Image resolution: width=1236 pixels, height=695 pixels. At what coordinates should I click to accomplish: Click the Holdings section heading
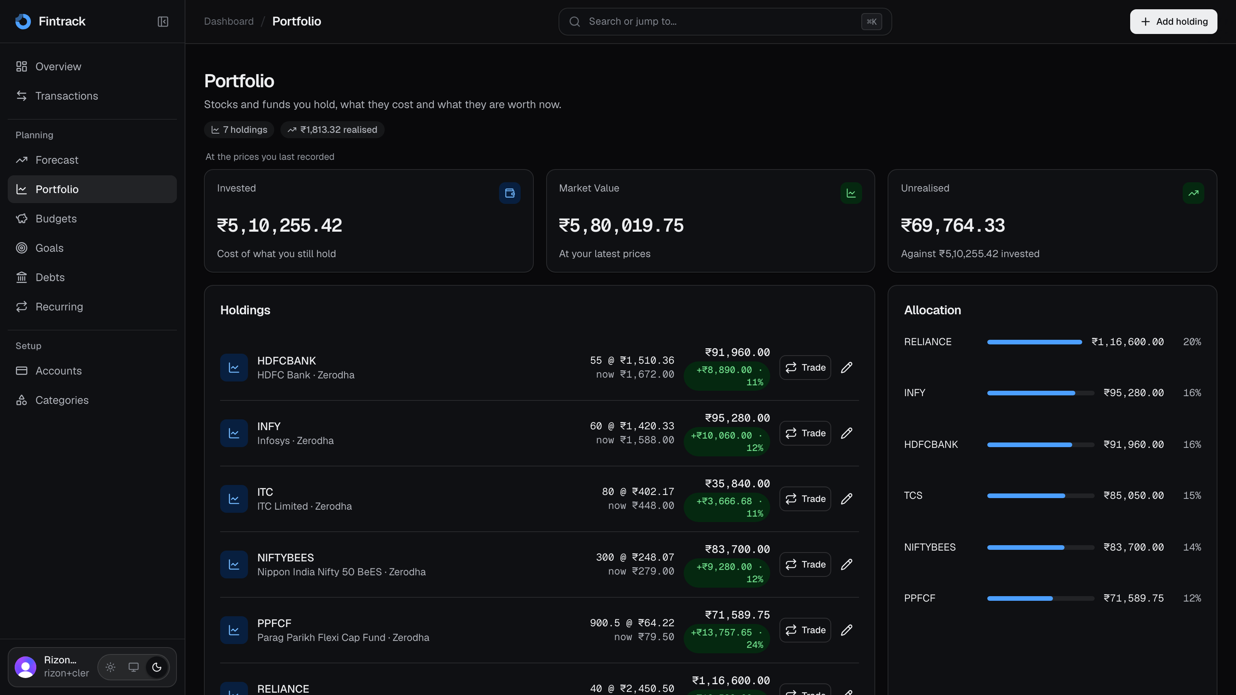click(245, 310)
